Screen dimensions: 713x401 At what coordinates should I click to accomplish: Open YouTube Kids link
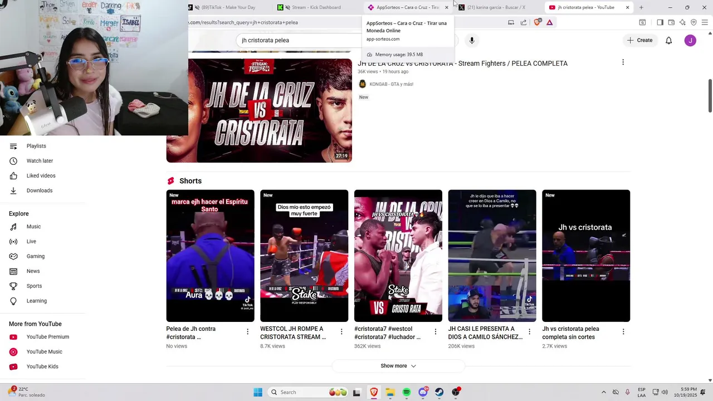coord(42,366)
